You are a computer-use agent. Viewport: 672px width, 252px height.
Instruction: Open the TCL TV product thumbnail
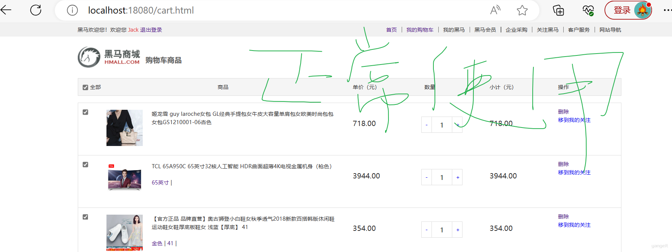[x=125, y=177]
